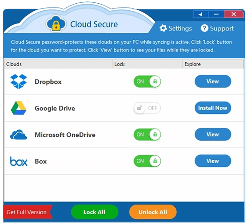246x224 pixels.
Task: Click Install Now for Google Drive
Action: pos(213,108)
